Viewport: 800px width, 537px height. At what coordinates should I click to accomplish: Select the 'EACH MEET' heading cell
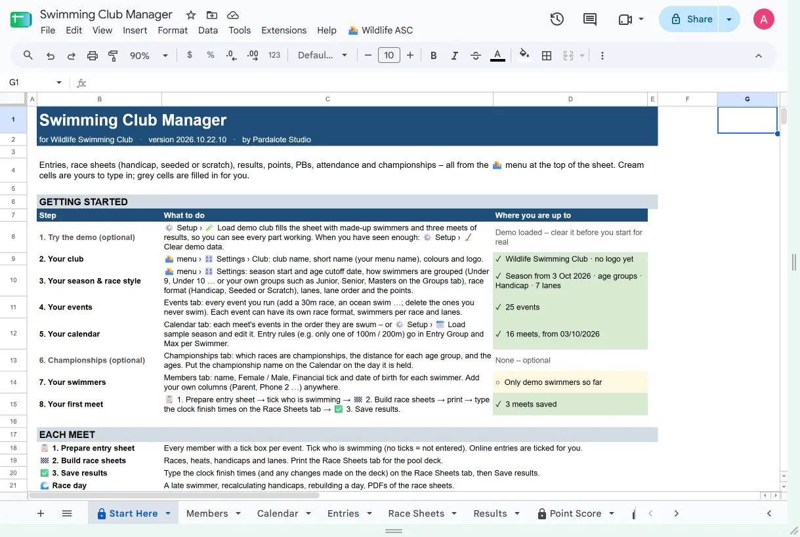click(x=99, y=435)
